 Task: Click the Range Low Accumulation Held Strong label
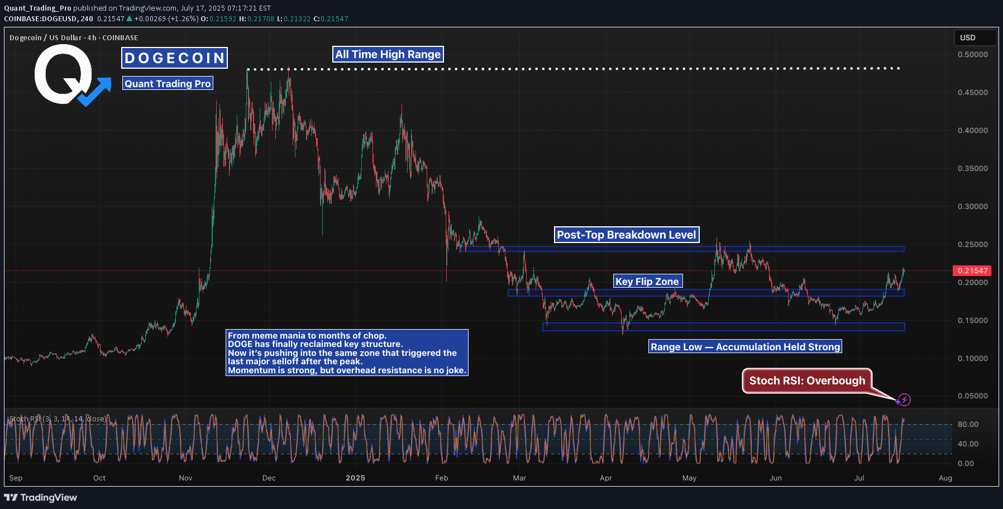pos(745,346)
